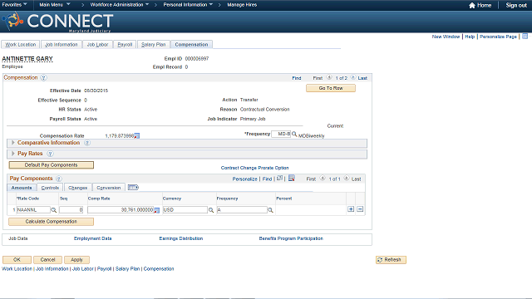
Task: Click Comparative Information help icon
Action: coord(87,143)
